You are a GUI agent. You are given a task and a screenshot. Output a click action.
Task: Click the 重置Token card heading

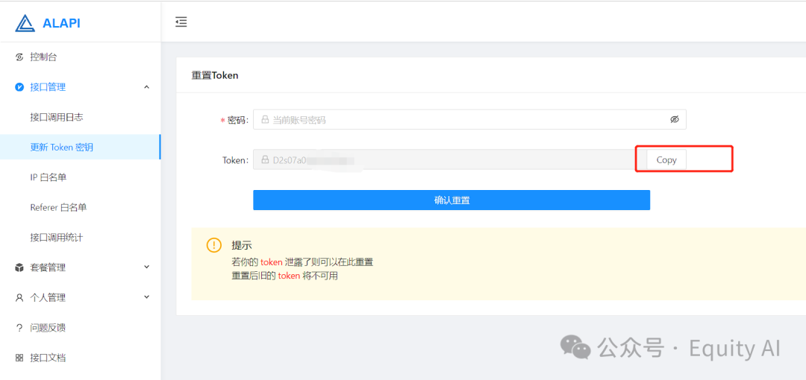pyautogui.click(x=215, y=75)
